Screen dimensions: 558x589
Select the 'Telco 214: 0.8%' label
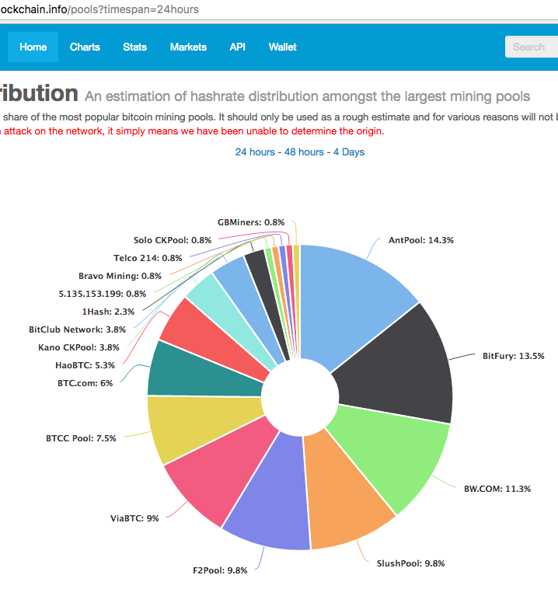pyautogui.click(x=148, y=258)
